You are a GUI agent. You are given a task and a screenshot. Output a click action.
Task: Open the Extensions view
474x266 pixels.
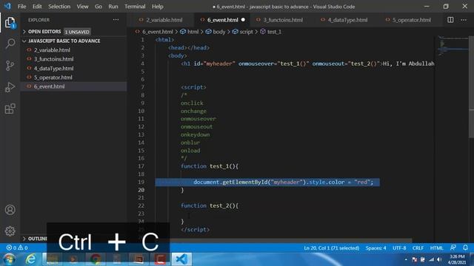pyautogui.click(x=10, y=109)
